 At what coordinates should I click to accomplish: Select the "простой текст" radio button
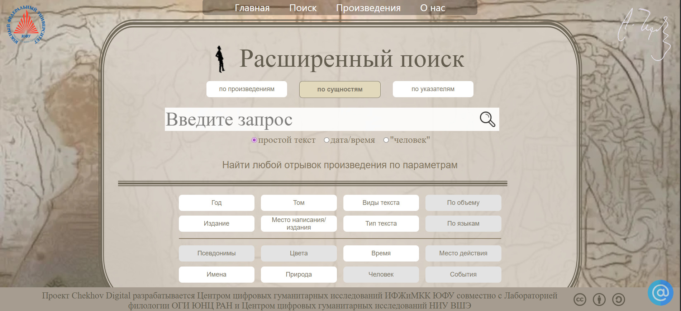pyautogui.click(x=254, y=140)
